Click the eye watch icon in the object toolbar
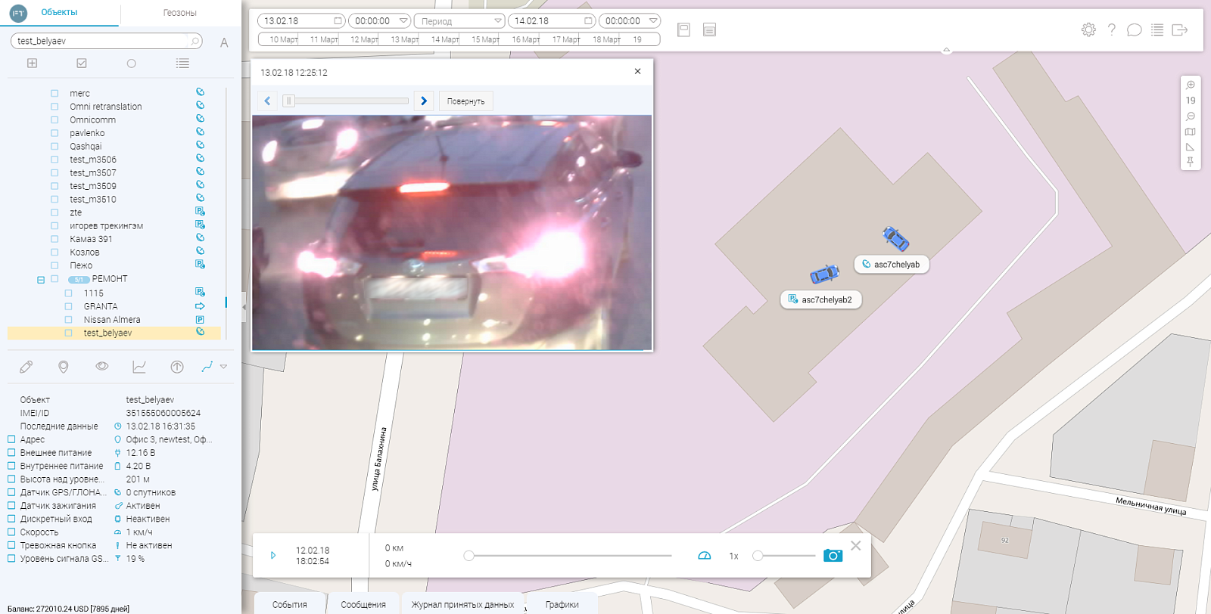Viewport: 1211px width, 614px height. pyautogui.click(x=102, y=366)
